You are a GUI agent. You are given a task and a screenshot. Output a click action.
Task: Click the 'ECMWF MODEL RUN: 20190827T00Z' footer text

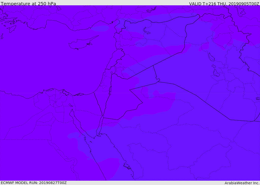click(x=34, y=183)
